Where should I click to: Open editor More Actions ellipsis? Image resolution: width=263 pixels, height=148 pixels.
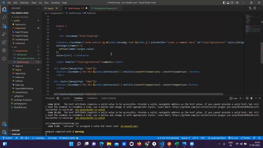tap(259, 8)
